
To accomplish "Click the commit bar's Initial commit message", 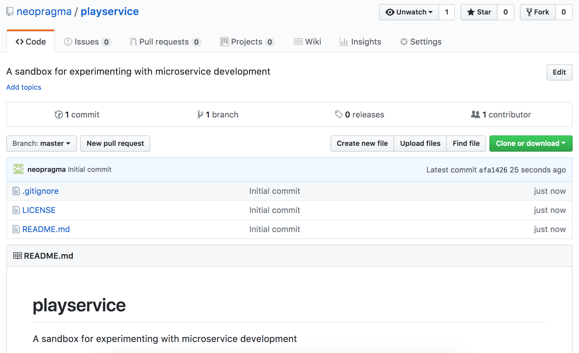I will (x=90, y=169).
